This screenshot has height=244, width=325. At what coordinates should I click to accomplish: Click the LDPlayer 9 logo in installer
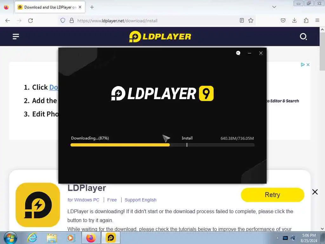click(x=162, y=93)
